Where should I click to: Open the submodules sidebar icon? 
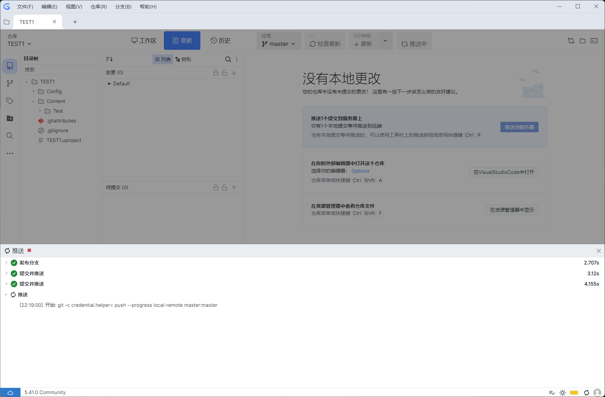point(10,118)
